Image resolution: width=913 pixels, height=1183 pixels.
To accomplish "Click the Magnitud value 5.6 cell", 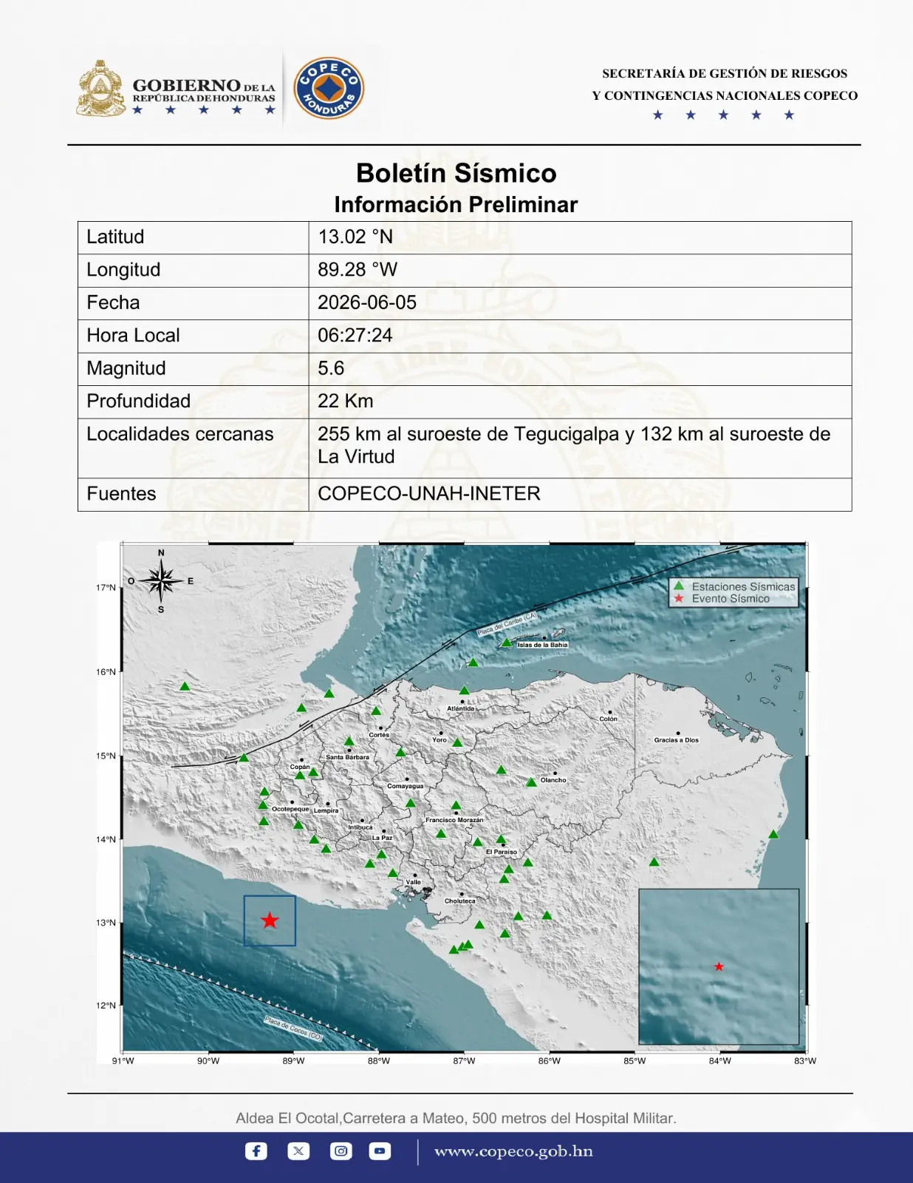I will (x=580, y=368).
